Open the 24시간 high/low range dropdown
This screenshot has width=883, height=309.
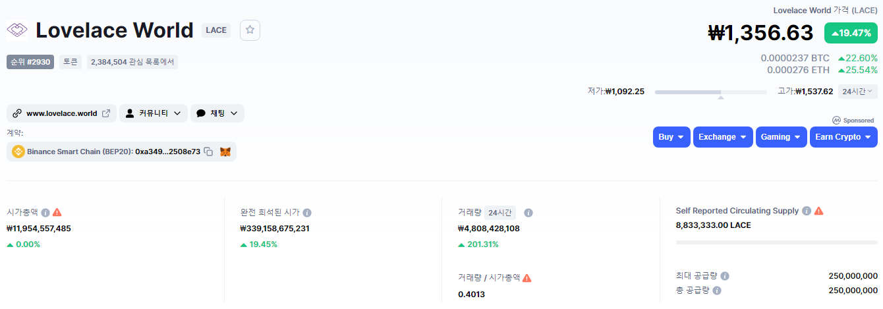(857, 91)
